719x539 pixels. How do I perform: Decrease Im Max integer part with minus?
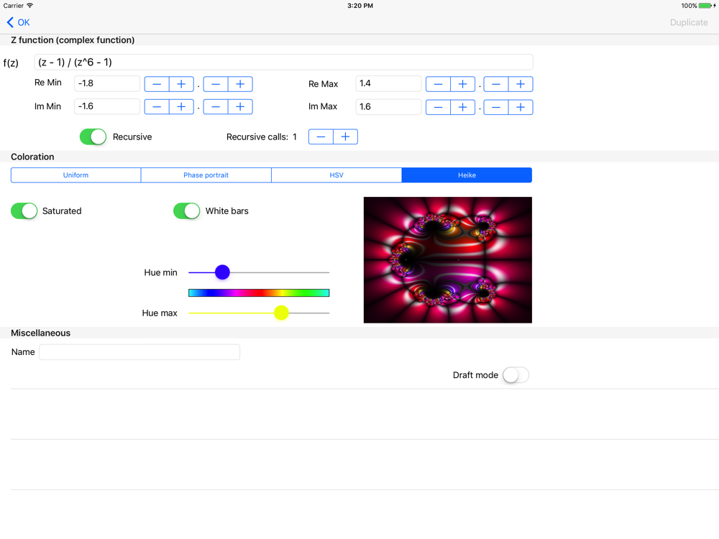438,107
